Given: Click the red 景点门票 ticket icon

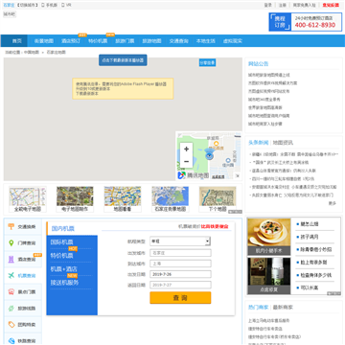Looking at the screenshot, I should [x=11, y=291].
